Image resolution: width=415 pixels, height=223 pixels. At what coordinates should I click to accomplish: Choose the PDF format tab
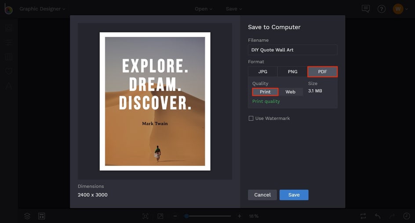(322, 72)
